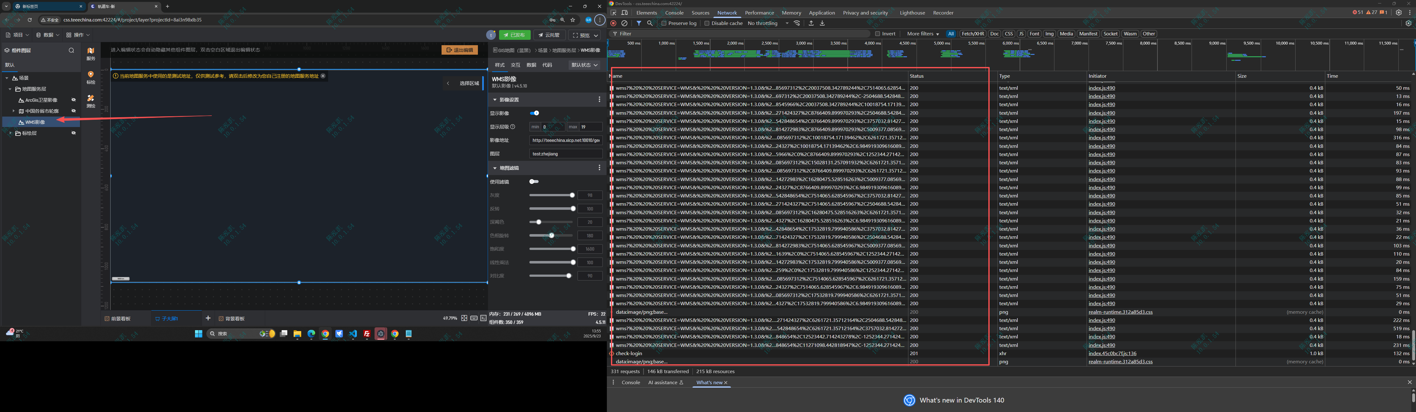This screenshot has height=412, width=1416.
Task: Filter requests by Fetch/XHR
Action: 973,33
